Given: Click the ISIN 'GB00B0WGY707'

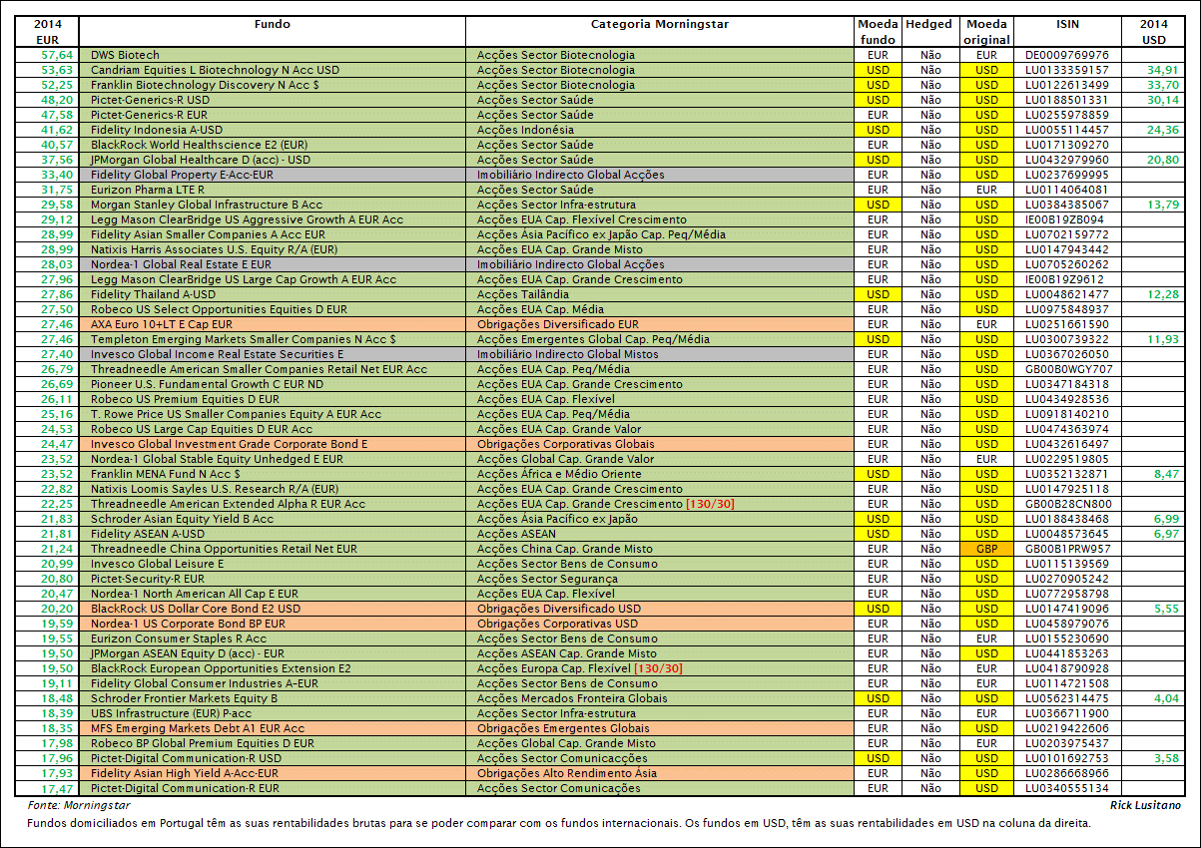Looking at the screenshot, I should [x=1068, y=369].
